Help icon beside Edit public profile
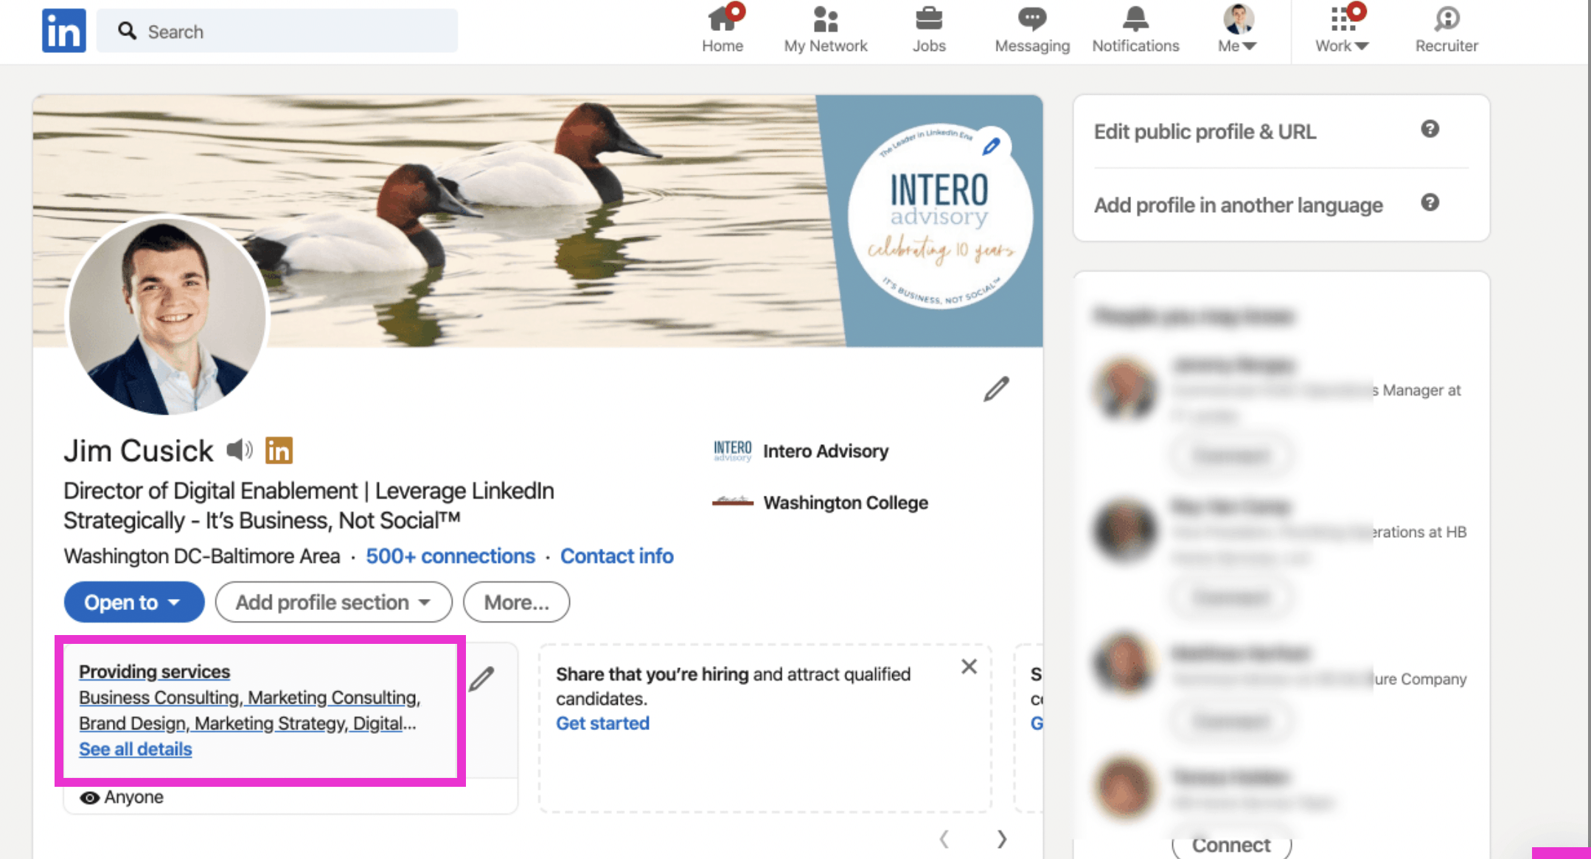This screenshot has width=1591, height=859. point(1430,130)
